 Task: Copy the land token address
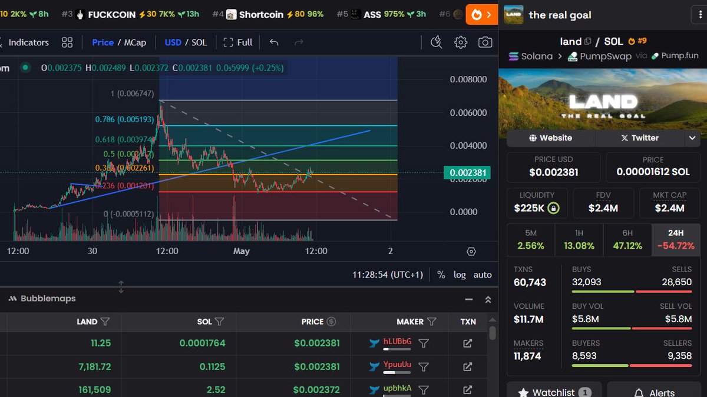pos(587,41)
